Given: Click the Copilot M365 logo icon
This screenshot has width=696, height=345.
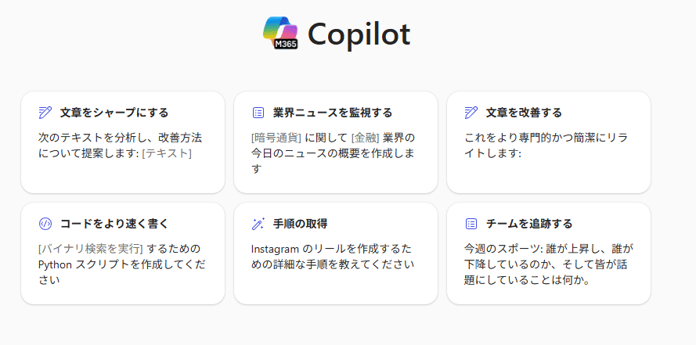Looking at the screenshot, I should [x=280, y=33].
